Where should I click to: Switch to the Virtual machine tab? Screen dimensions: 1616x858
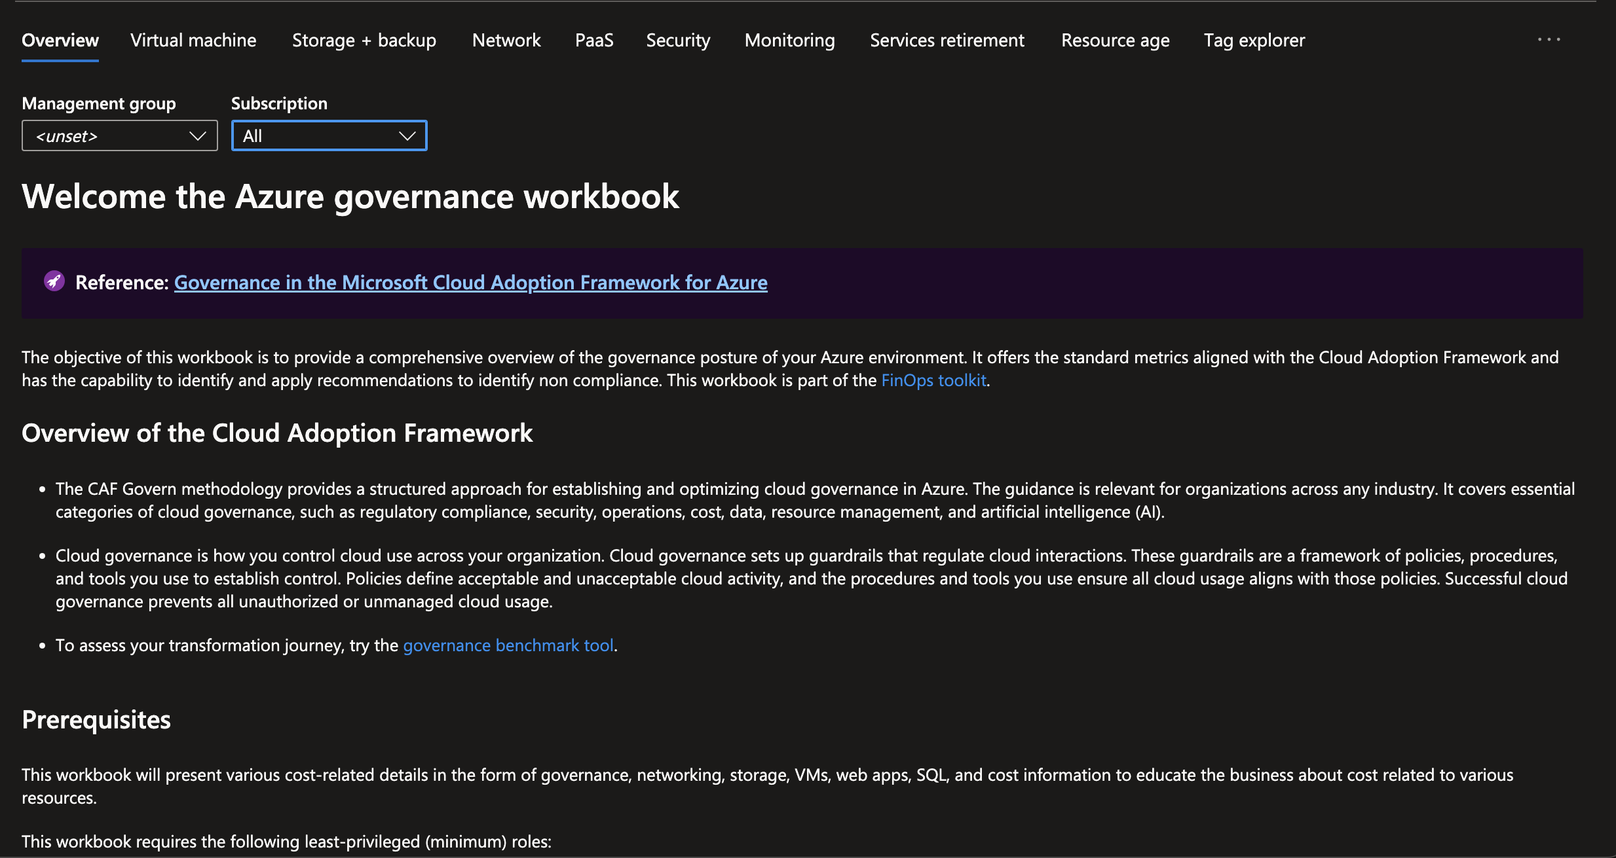[x=193, y=40]
